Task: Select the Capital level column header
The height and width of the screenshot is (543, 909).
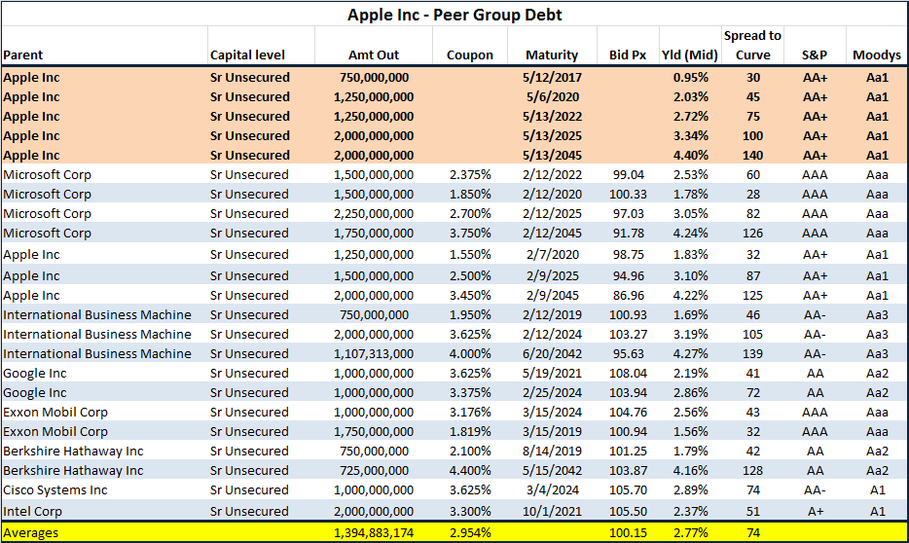Action: [x=247, y=55]
